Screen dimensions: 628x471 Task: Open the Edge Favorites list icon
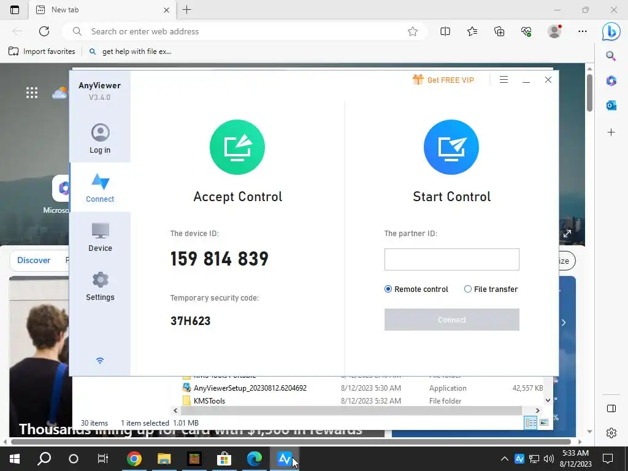(472, 31)
